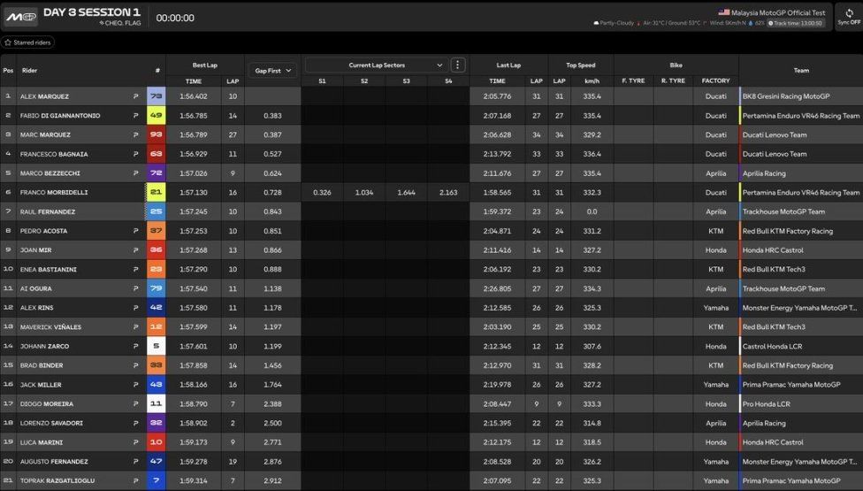863x491 pixels.
Task: Click the pit icon for Diogo Moreira
Action: tap(135, 404)
